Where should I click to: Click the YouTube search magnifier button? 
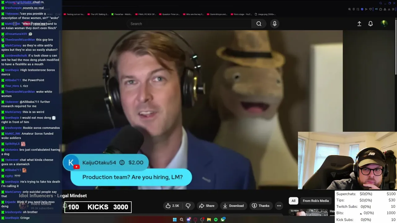click(x=259, y=24)
